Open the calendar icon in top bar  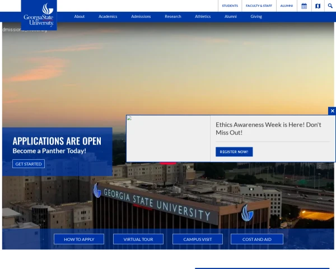pyautogui.click(x=304, y=6)
